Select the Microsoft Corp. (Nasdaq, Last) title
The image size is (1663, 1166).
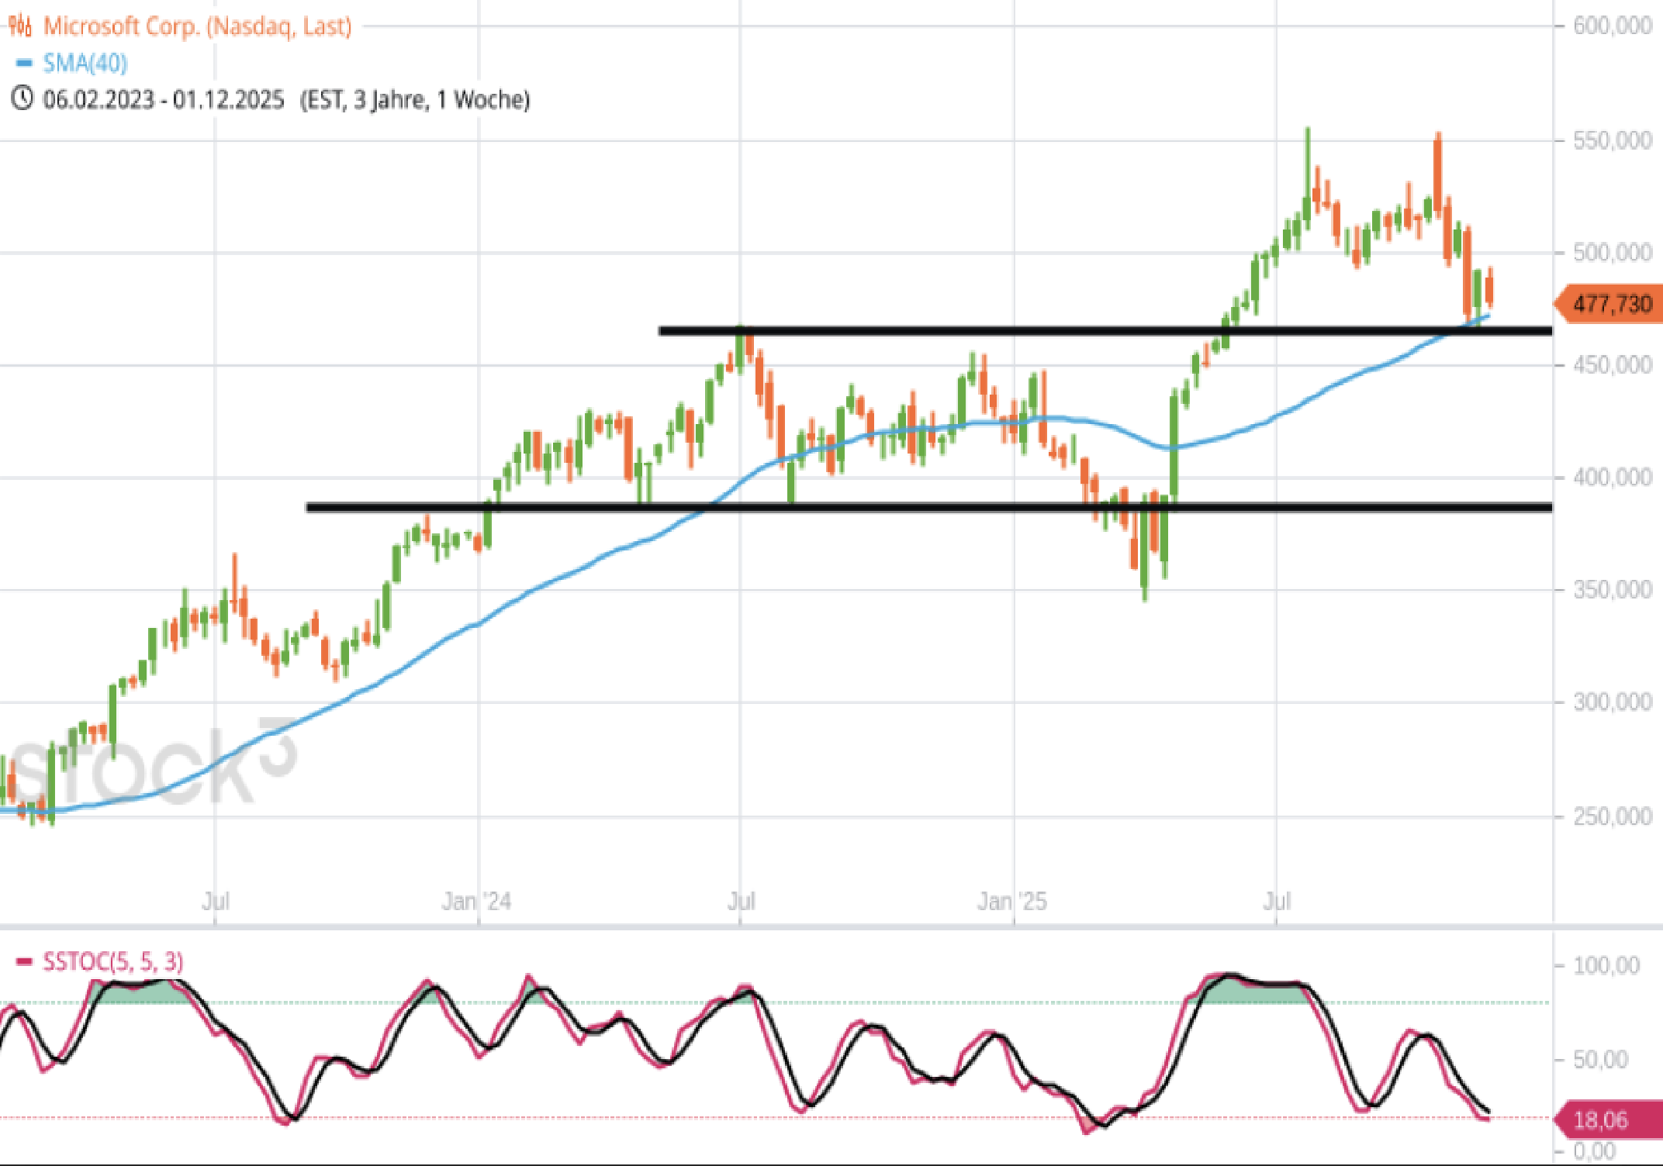tap(197, 26)
